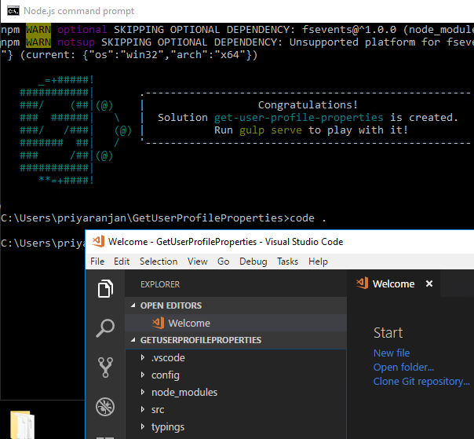Close the Welcome tab
This screenshot has width=474, height=439.
point(429,284)
